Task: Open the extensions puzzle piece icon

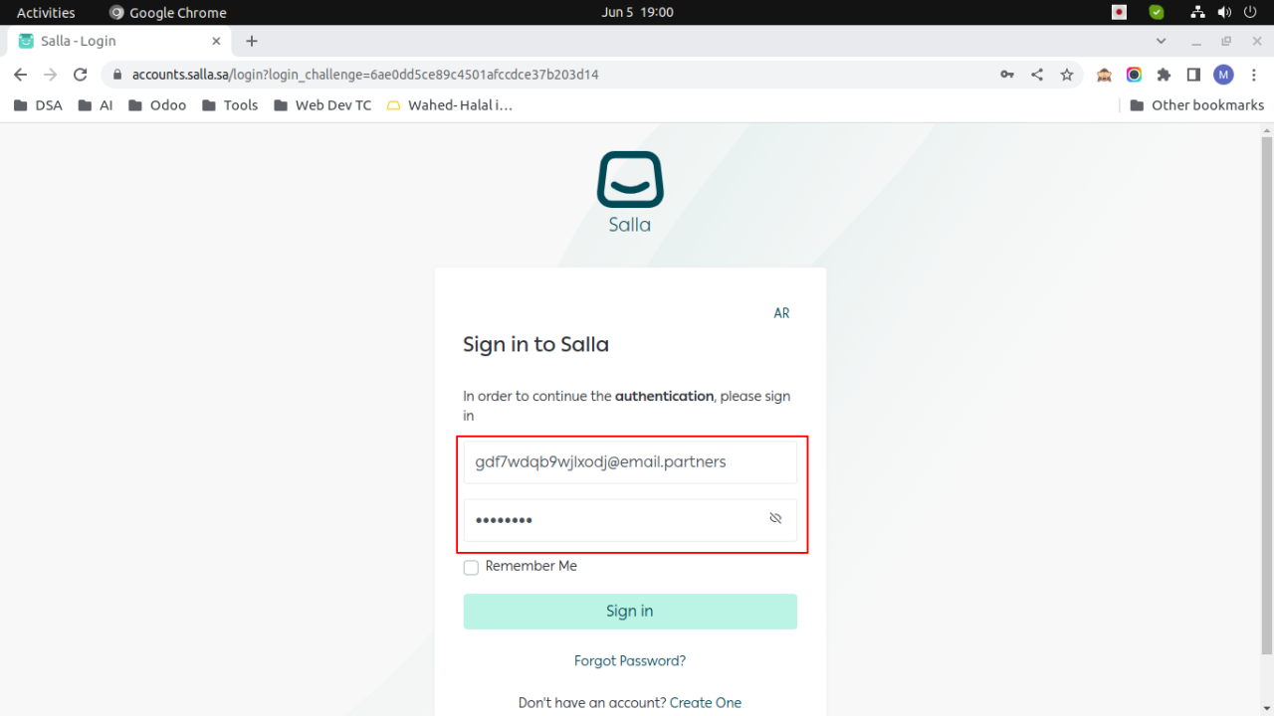Action: (x=1164, y=75)
